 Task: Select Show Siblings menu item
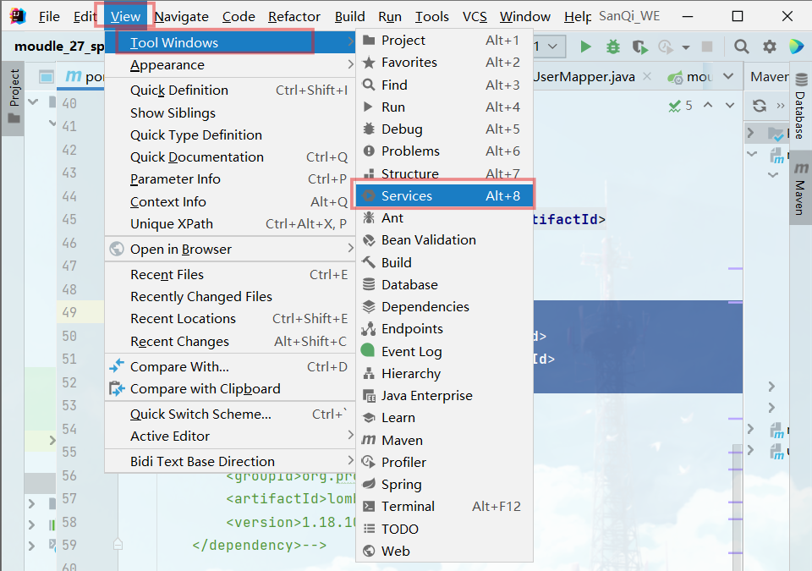point(230,113)
